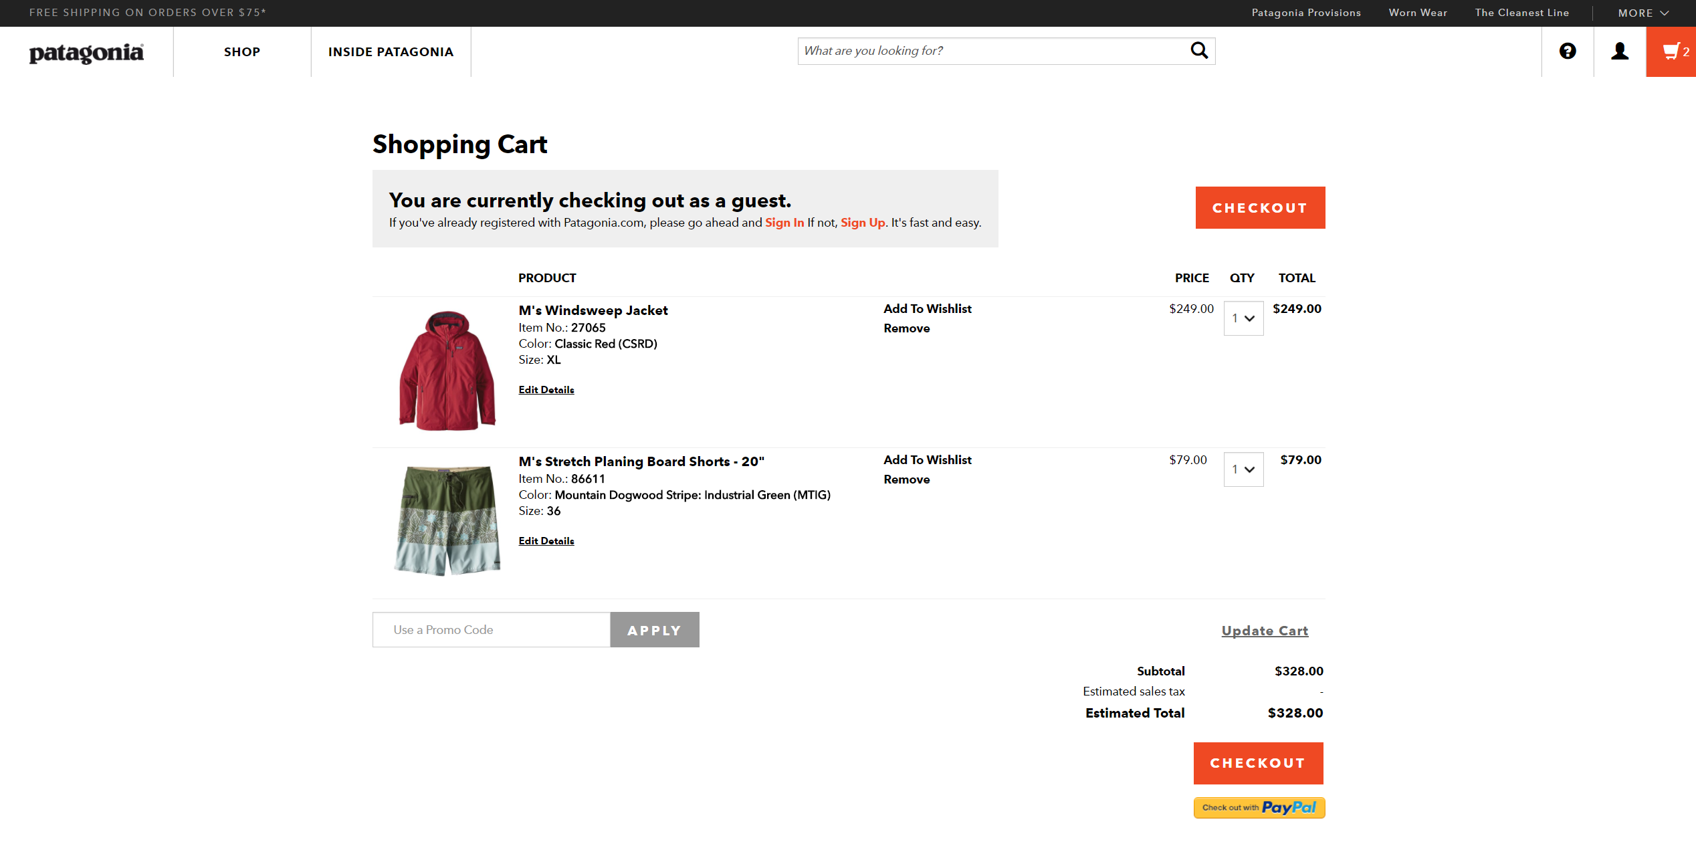This screenshot has width=1696, height=854.
Task: Click the shorts total $79.00 in bold
Action: [x=1301, y=460]
